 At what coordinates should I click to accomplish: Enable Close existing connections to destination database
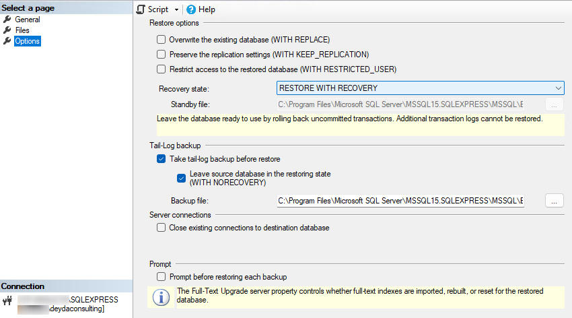pyautogui.click(x=161, y=228)
